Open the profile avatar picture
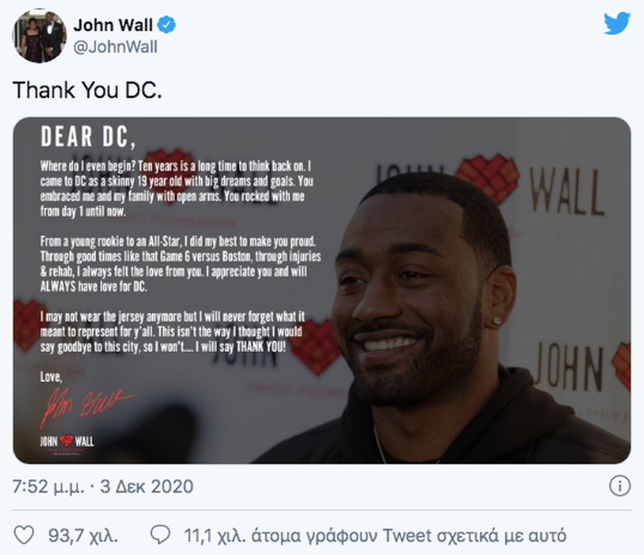Image resolution: width=644 pixels, height=555 pixels. coord(39,36)
